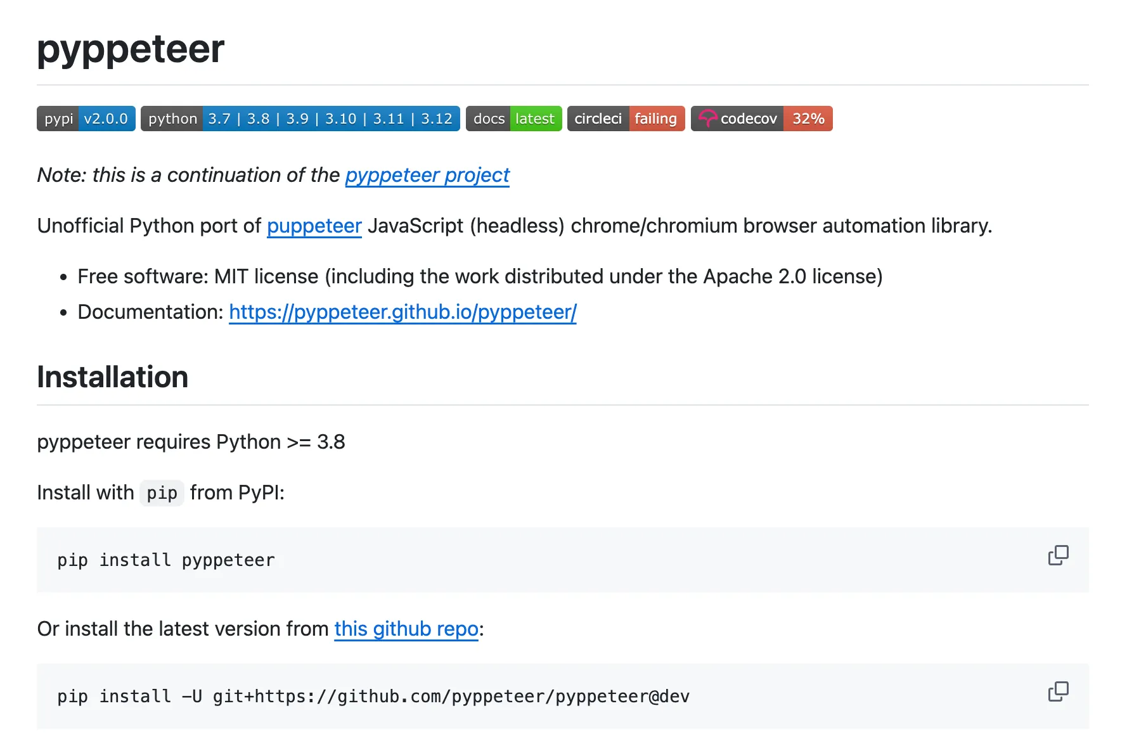Click the 3.12 python version label

[x=437, y=118]
